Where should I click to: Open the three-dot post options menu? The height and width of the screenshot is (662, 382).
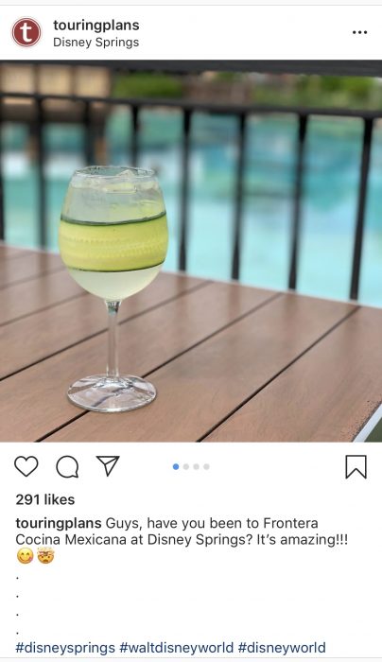359,32
